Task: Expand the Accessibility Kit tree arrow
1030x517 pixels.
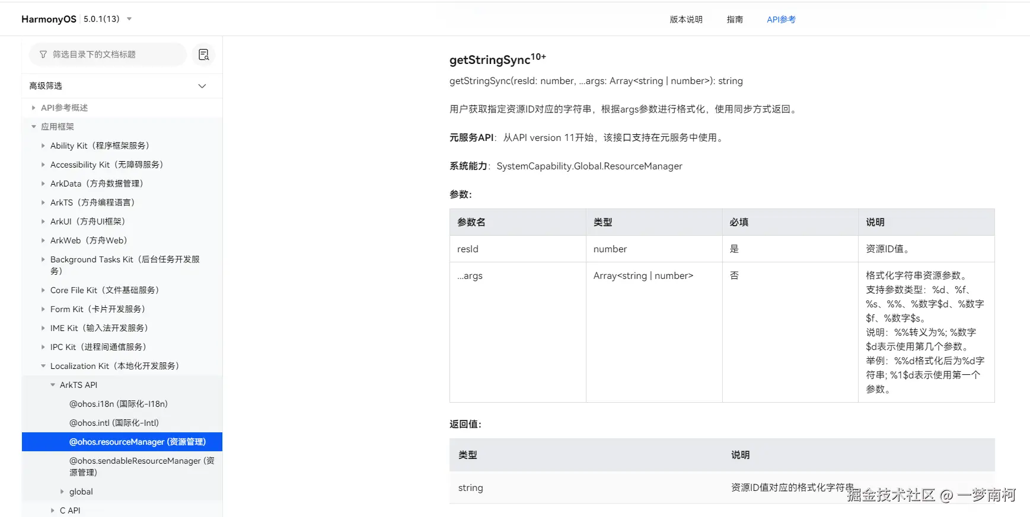Action: click(x=43, y=165)
